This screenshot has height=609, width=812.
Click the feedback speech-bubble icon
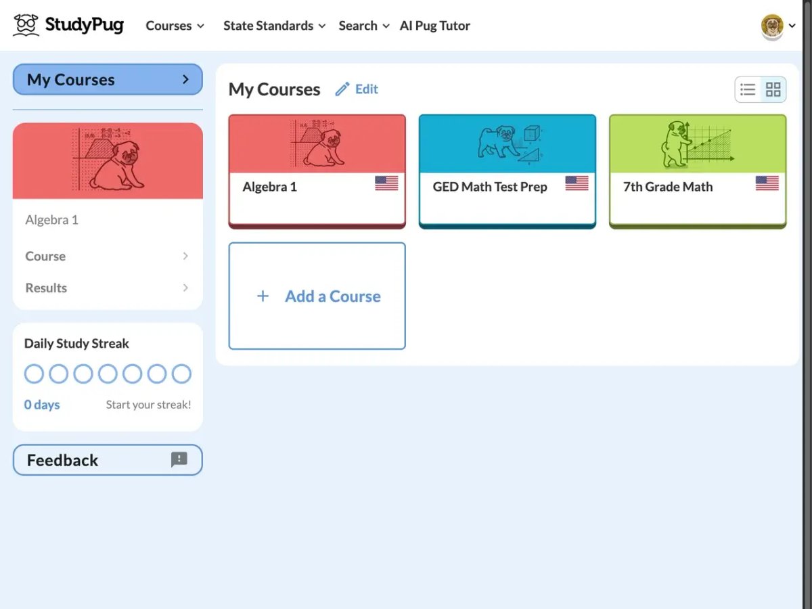click(x=179, y=459)
